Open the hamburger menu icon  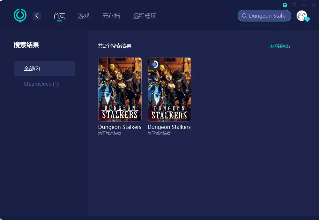pyautogui.click(x=294, y=5)
